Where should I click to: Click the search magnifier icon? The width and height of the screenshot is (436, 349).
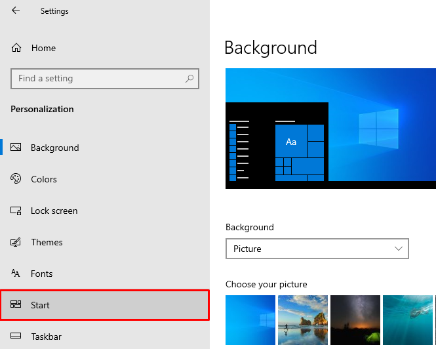tap(189, 79)
